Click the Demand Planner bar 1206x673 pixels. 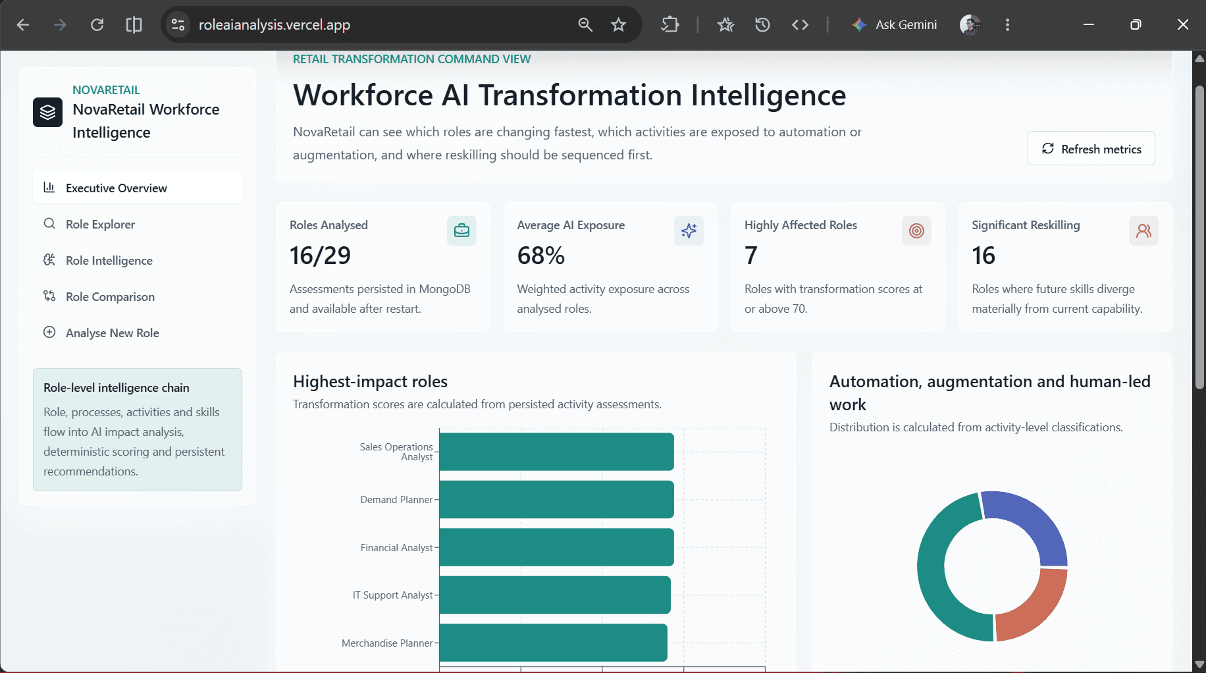(x=556, y=499)
